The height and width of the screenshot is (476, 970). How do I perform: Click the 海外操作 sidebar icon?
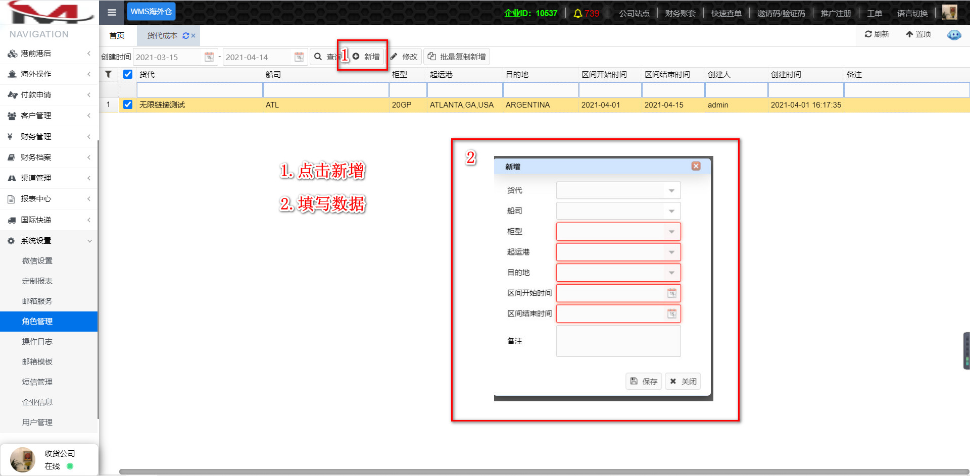12,74
